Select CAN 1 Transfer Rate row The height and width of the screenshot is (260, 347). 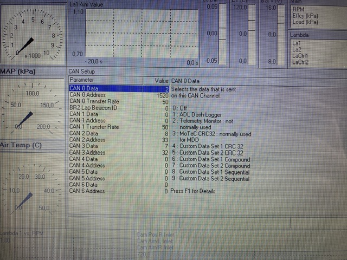coord(119,127)
